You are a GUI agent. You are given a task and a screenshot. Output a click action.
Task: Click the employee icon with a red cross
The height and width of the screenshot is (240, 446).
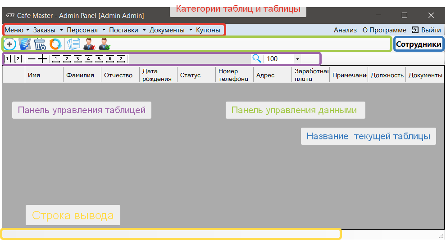tap(89, 44)
